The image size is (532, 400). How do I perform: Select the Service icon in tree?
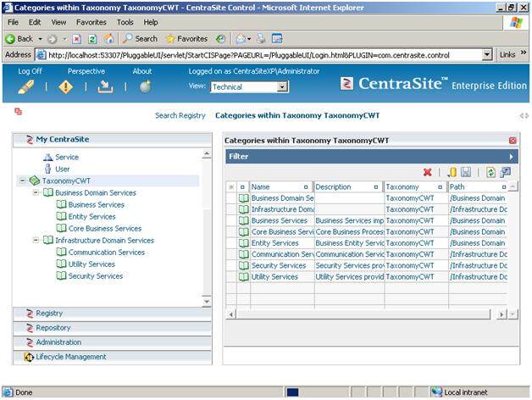(47, 158)
